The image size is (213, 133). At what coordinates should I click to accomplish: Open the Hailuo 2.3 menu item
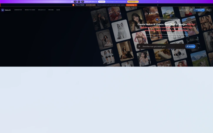pos(42,10)
